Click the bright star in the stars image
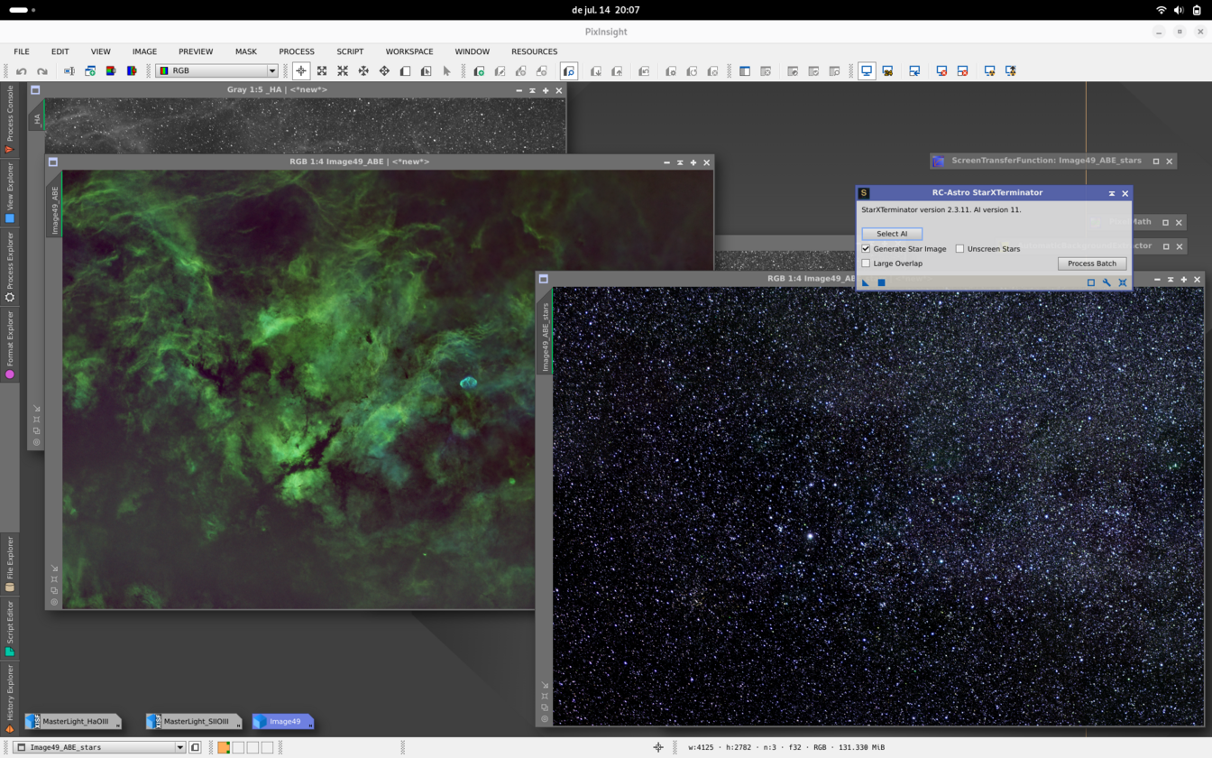 [810, 536]
